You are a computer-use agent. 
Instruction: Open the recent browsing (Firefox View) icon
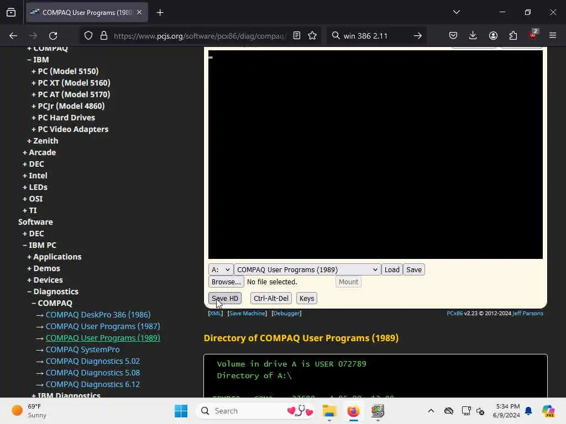pyautogui.click(x=11, y=12)
